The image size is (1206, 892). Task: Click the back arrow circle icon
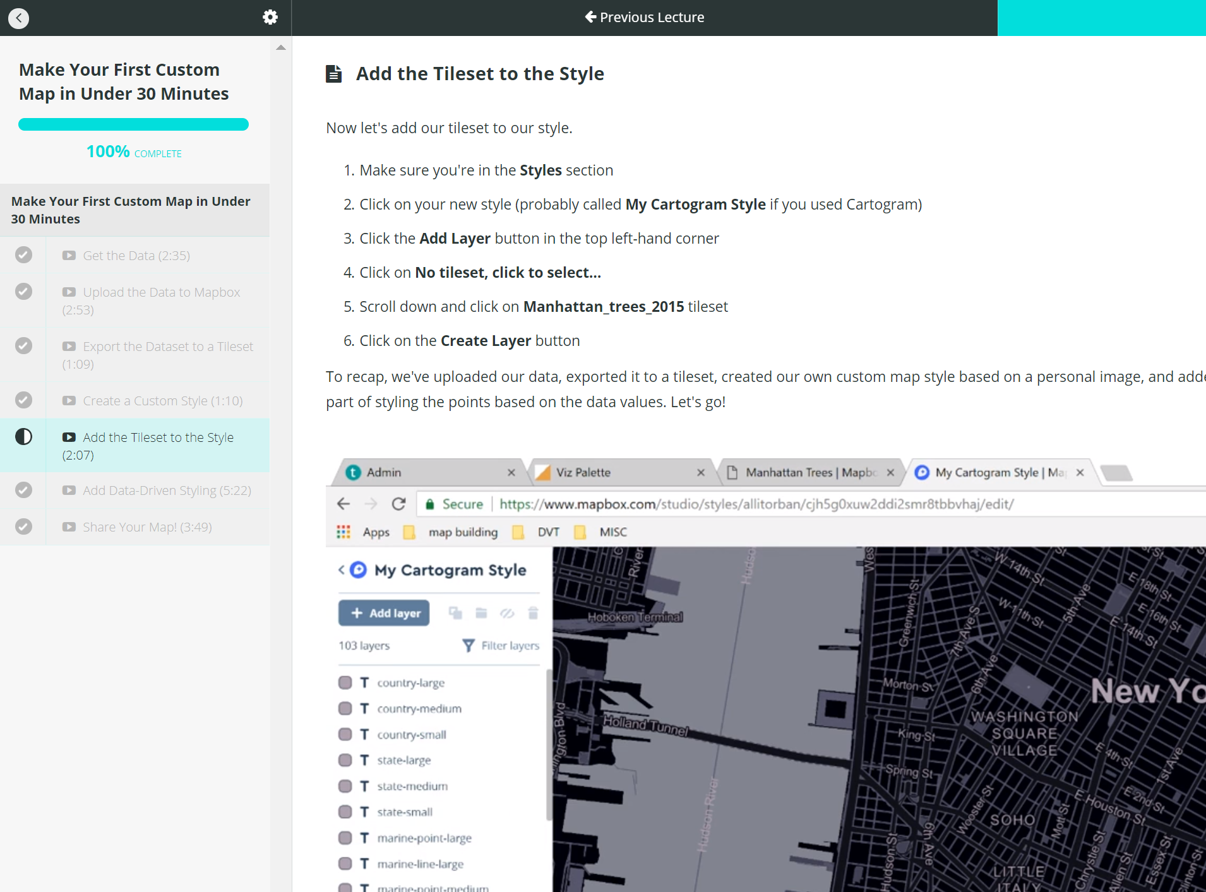(x=19, y=18)
